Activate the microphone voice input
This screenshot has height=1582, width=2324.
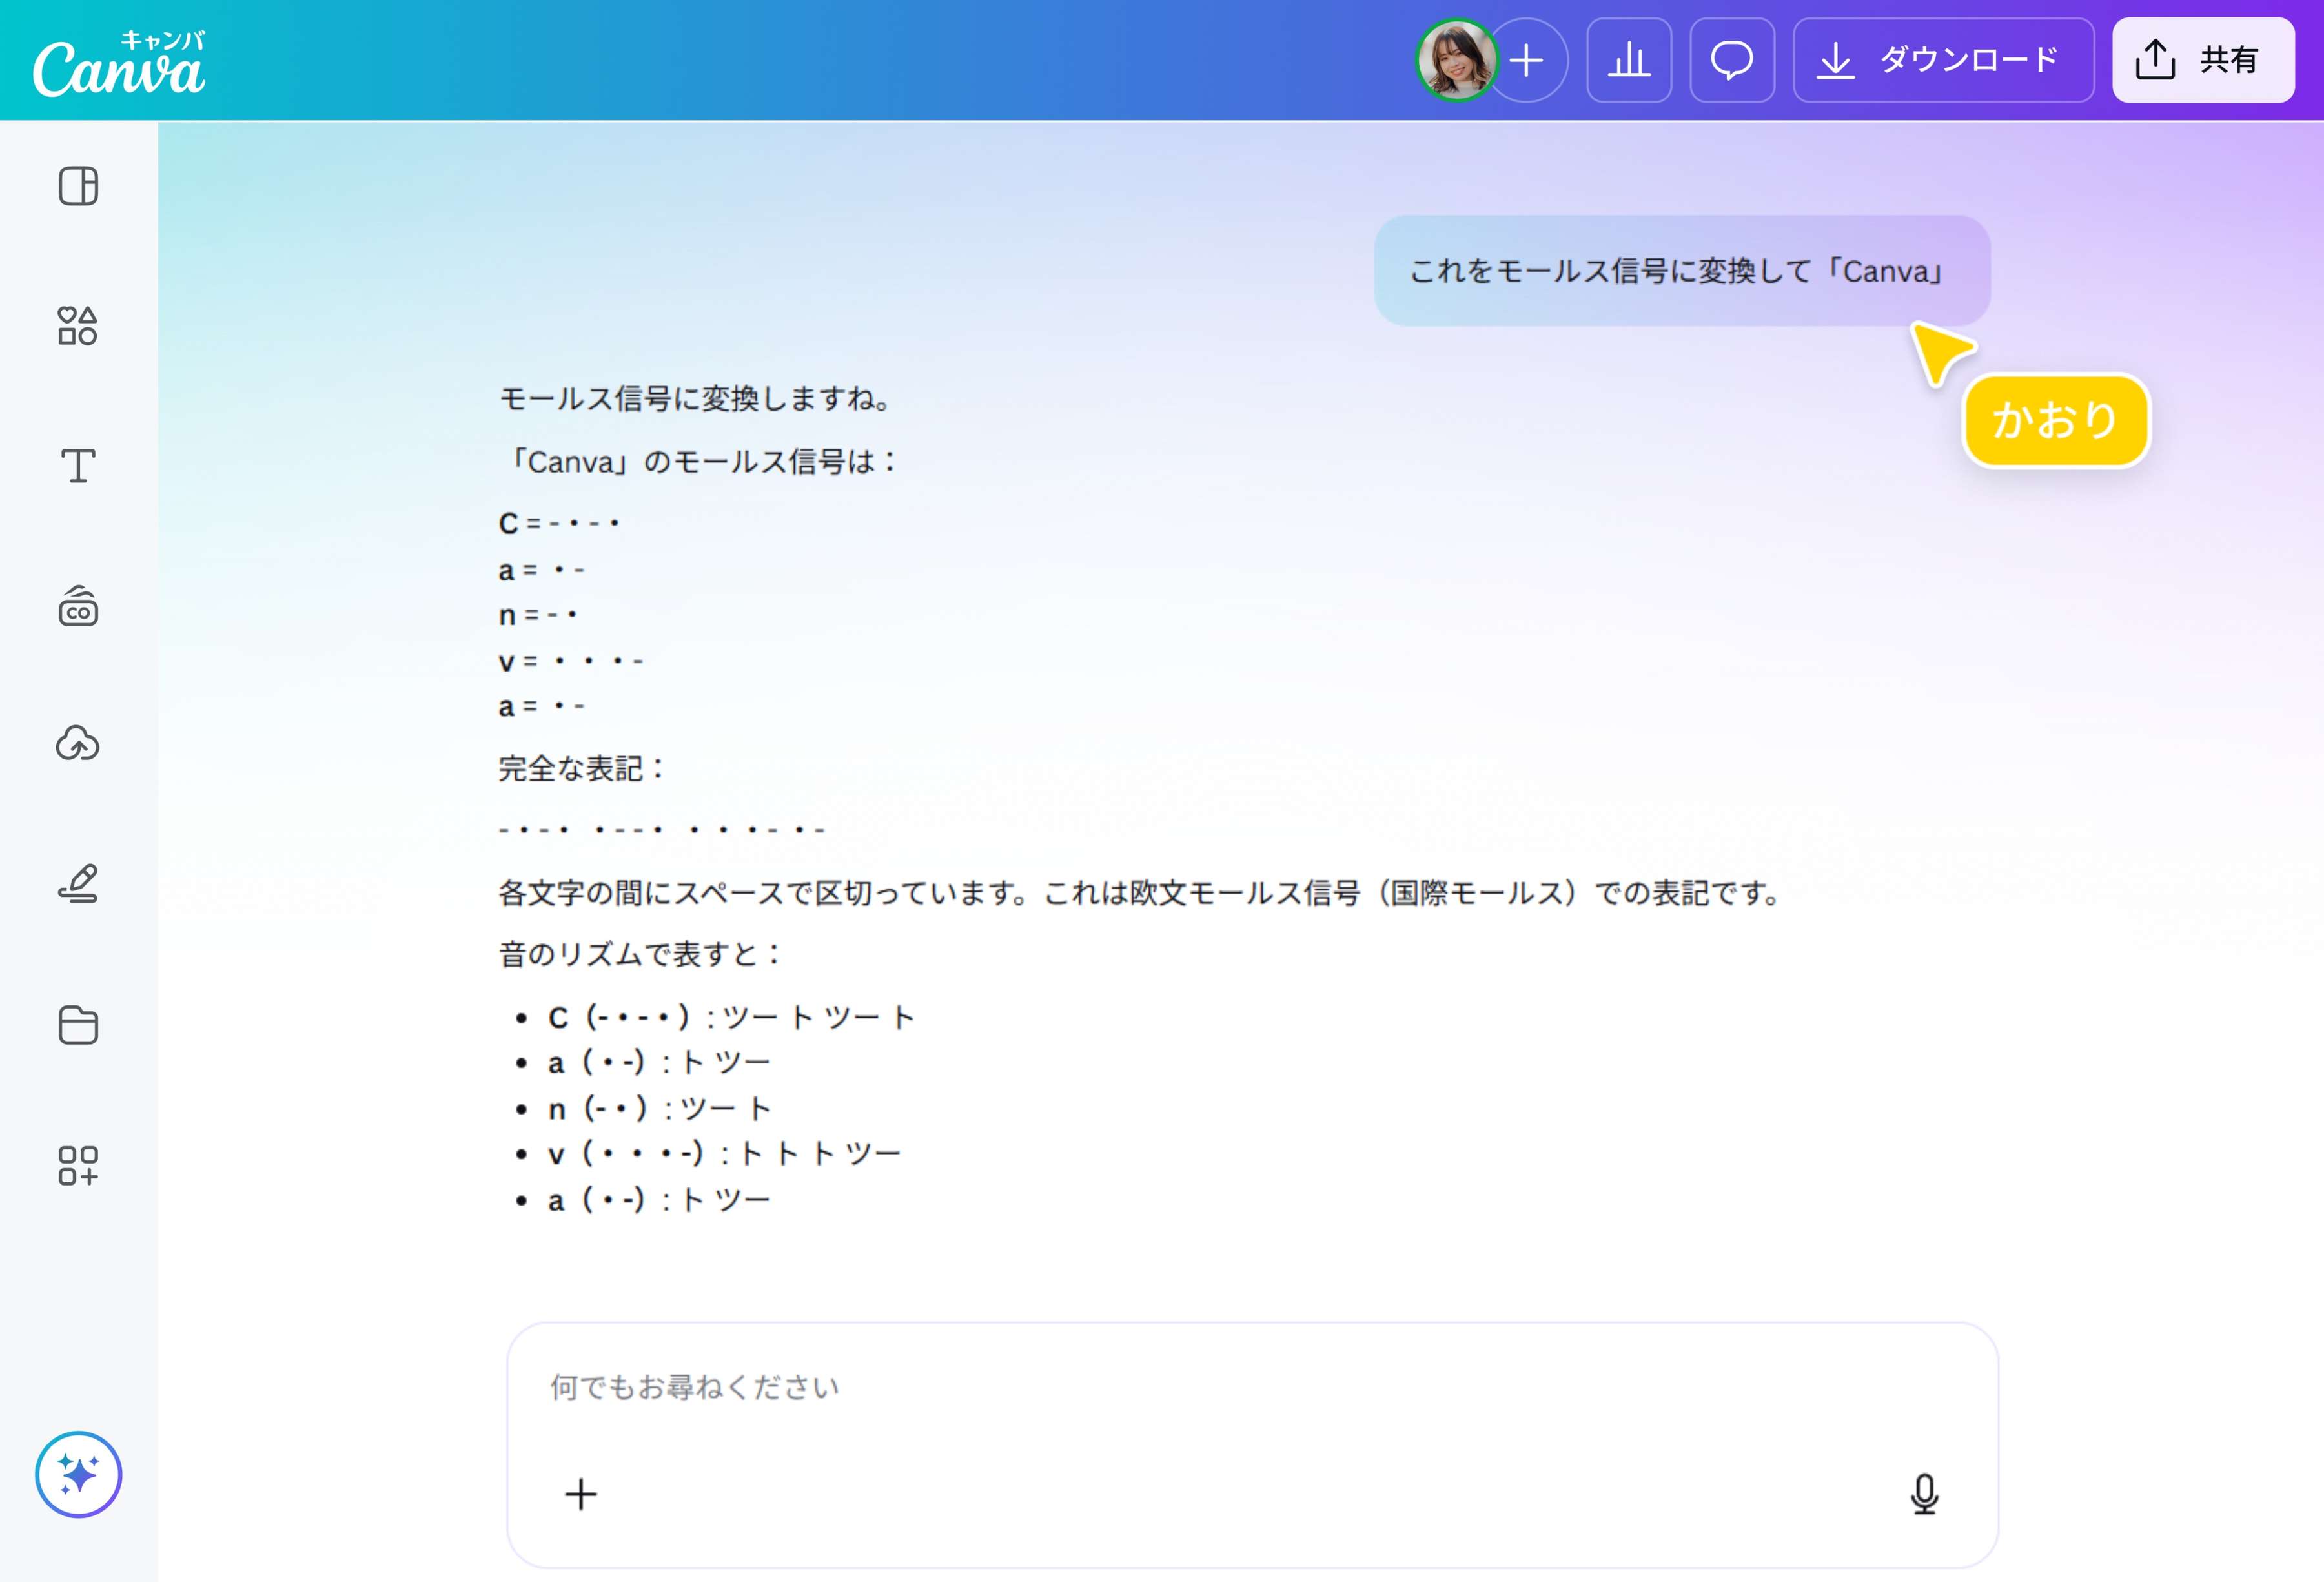pos(1924,1494)
